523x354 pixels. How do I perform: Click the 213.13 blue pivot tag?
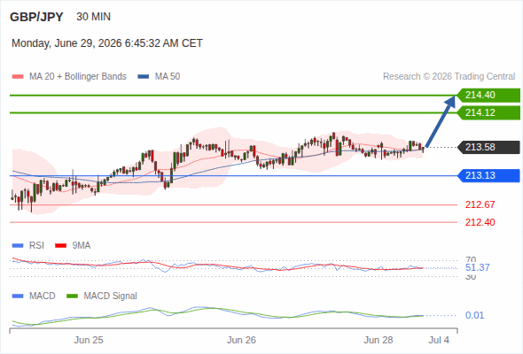coord(488,175)
